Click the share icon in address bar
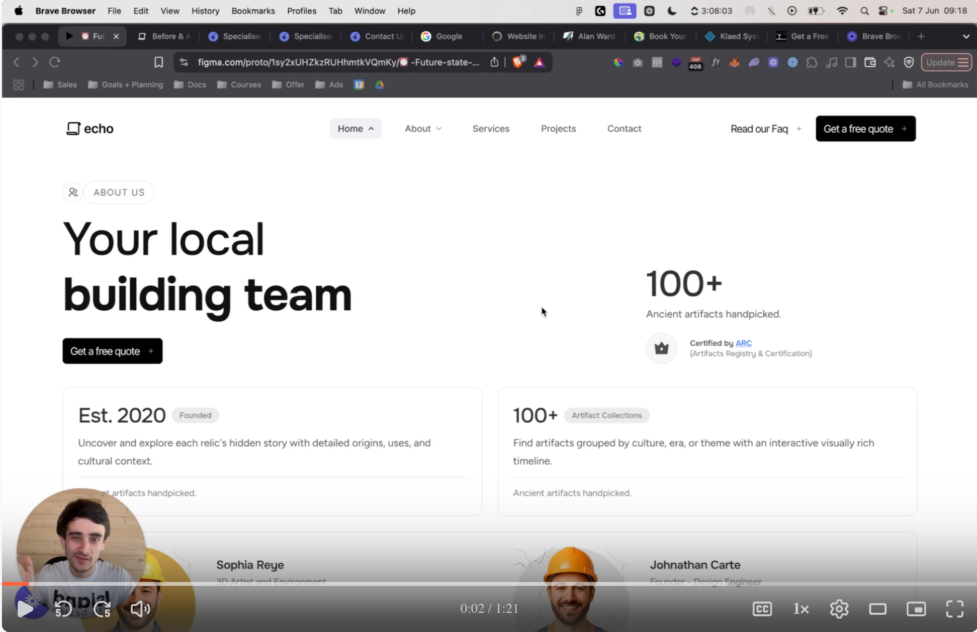The image size is (977, 632). pyautogui.click(x=494, y=62)
